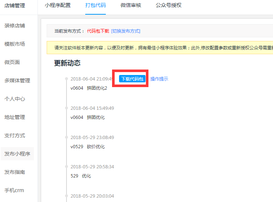
Task: Select 模板市场 from the sidebar
Action: click(x=15, y=44)
